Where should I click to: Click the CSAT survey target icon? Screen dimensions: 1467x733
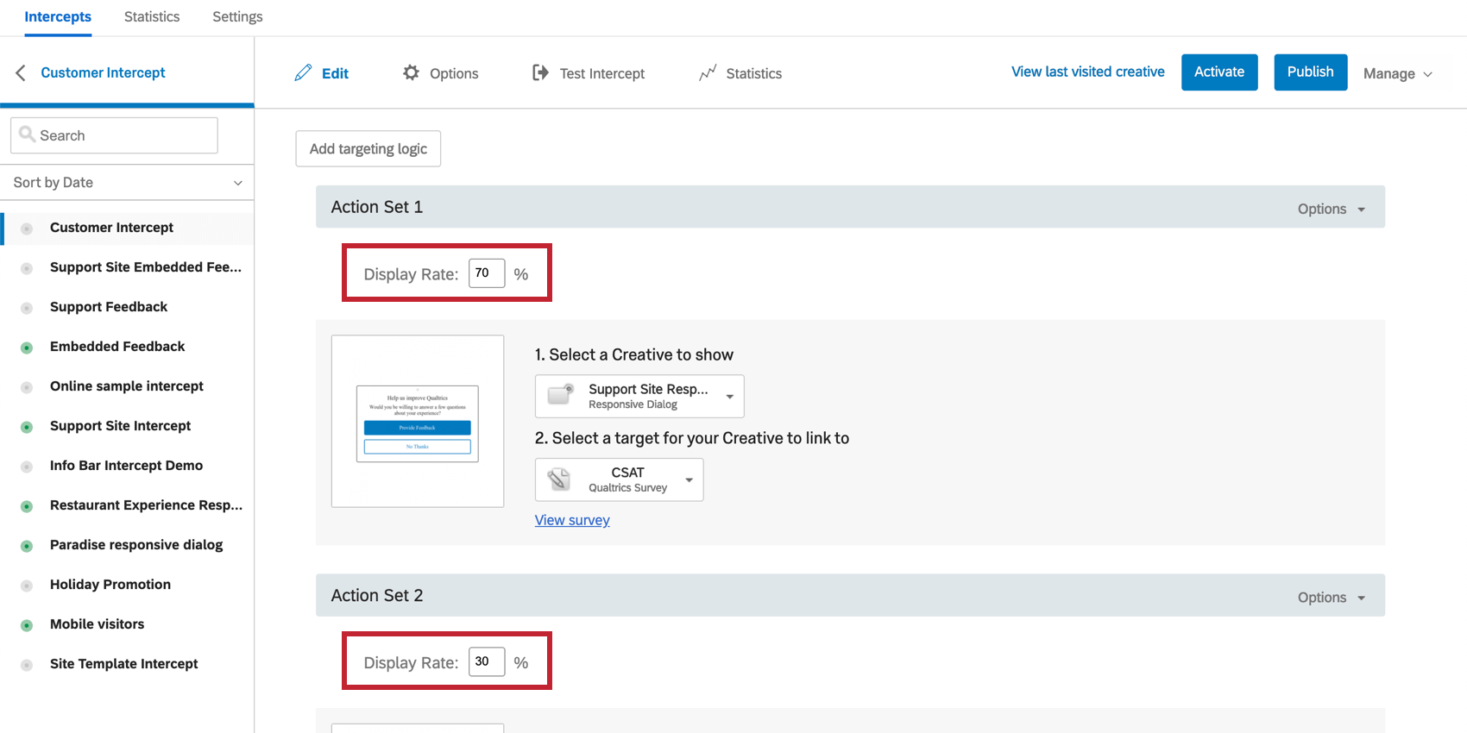[559, 479]
